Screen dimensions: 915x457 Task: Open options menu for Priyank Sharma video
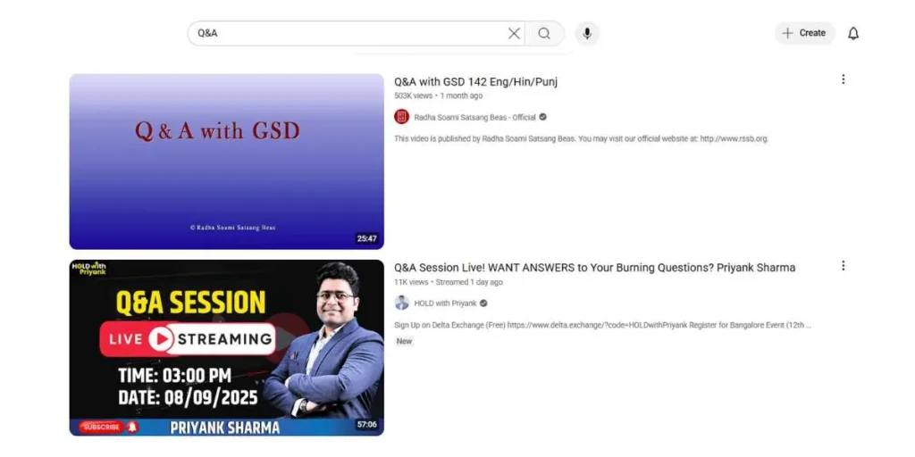point(843,266)
